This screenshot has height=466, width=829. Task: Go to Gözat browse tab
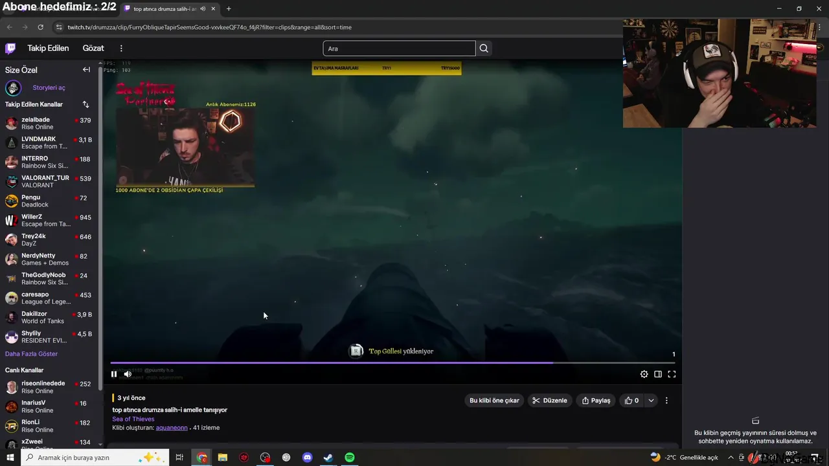[93, 48]
